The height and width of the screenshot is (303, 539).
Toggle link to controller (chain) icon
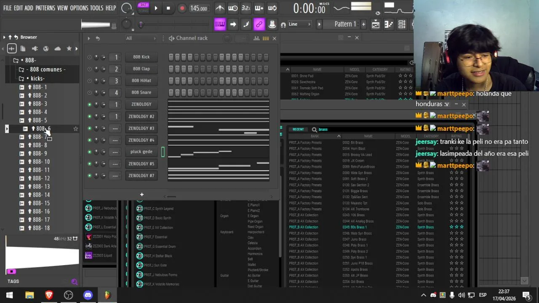point(259,24)
